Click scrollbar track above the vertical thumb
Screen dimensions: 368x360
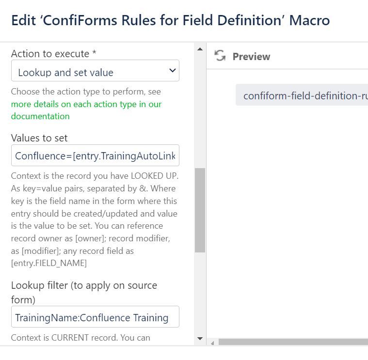tap(200, 107)
